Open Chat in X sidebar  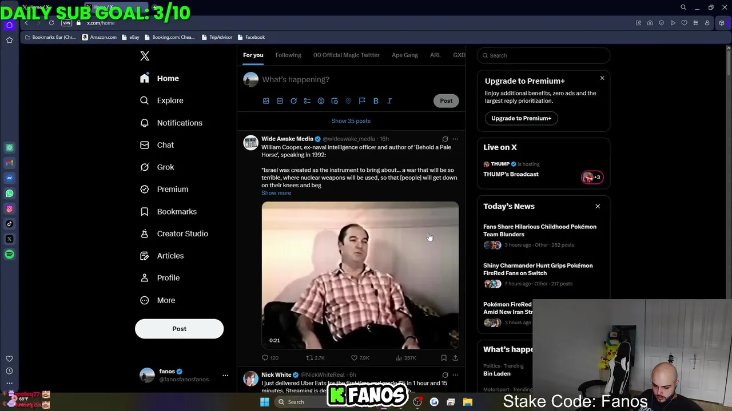pyautogui.click(x=157, y=145)
